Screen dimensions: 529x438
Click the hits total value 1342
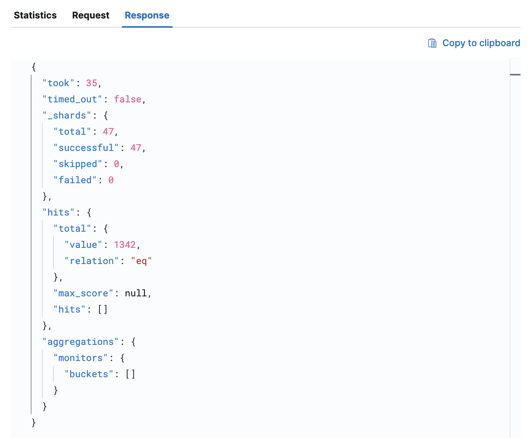click(x=125, y=245)
